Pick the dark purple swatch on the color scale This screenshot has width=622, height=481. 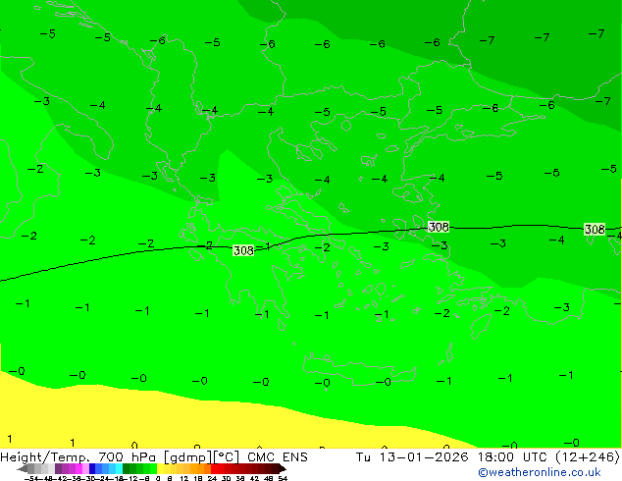click(58, 468)
